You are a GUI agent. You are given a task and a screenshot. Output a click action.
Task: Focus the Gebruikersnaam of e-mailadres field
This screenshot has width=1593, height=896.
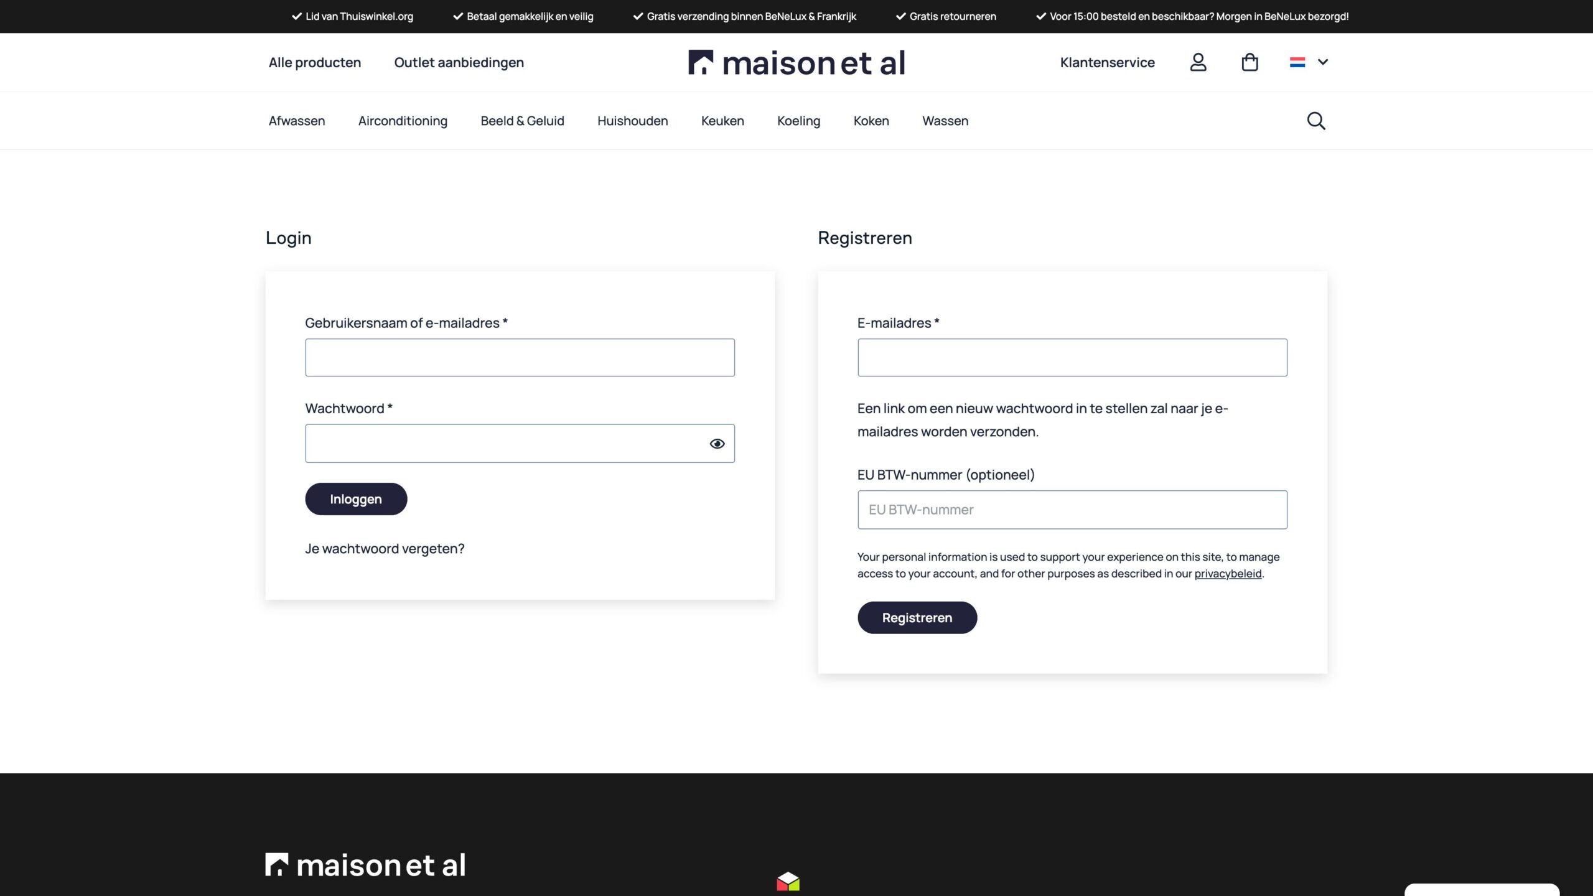tap(520, 358)
